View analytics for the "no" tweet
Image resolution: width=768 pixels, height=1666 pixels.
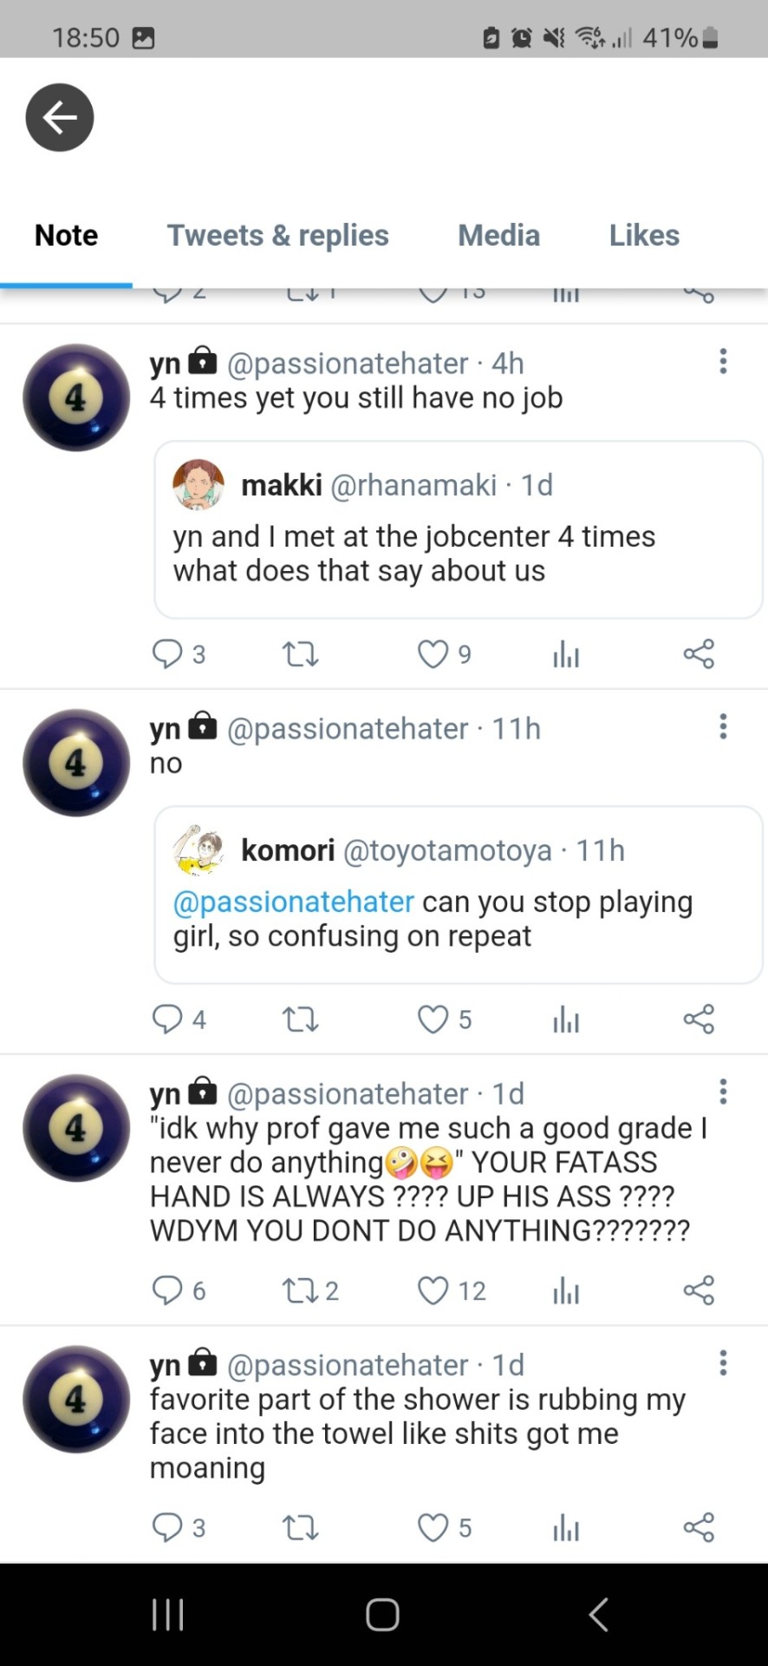click(x=566, y=1020)
